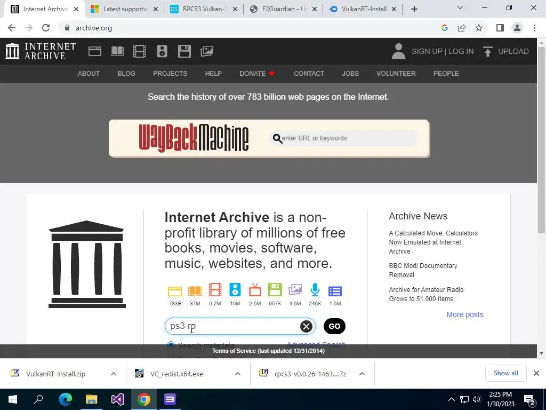Open the 2.5M TV collection icon
This screenshot has height=410, width=546.
click(255, 290)
